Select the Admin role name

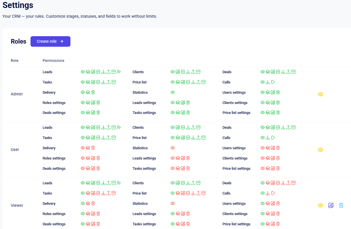pyautogui.click(x=17, y=94)
